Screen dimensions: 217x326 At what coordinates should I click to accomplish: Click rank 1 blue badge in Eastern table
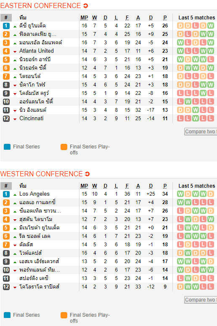pyautogui.click(x=6, y=26)
